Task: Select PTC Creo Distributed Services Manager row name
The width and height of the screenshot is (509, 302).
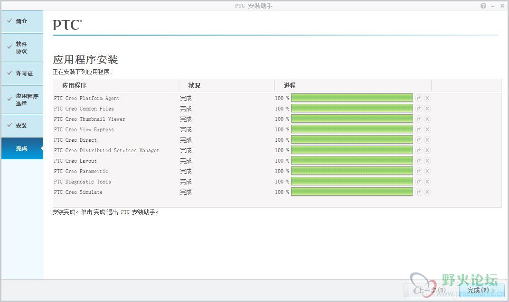Action: pos(107,150)
